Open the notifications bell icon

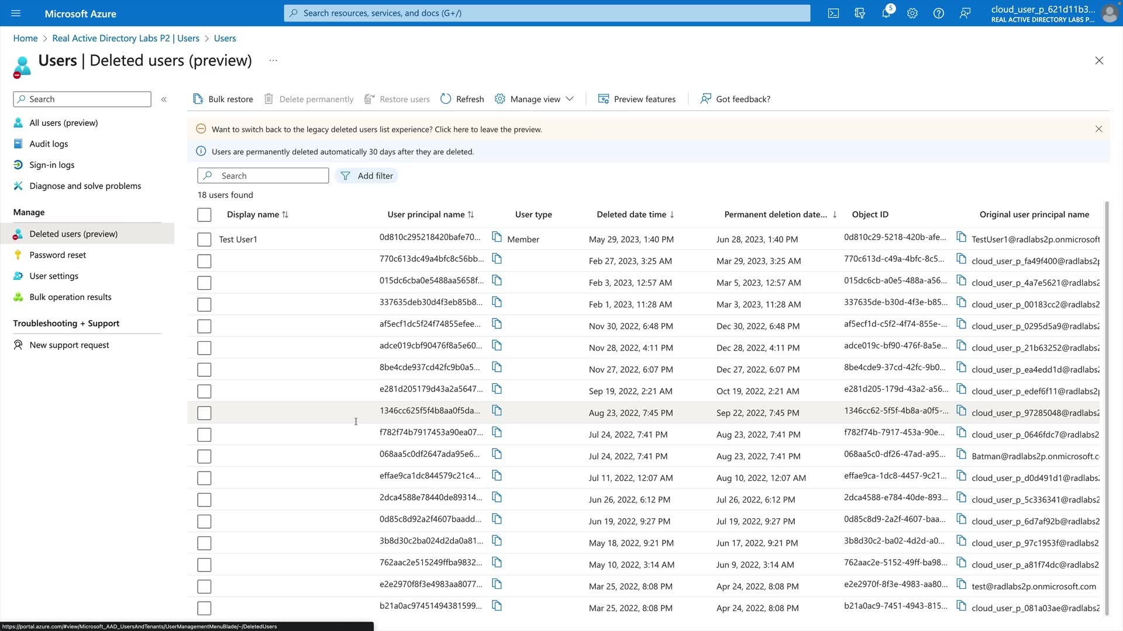coord(886,13)
